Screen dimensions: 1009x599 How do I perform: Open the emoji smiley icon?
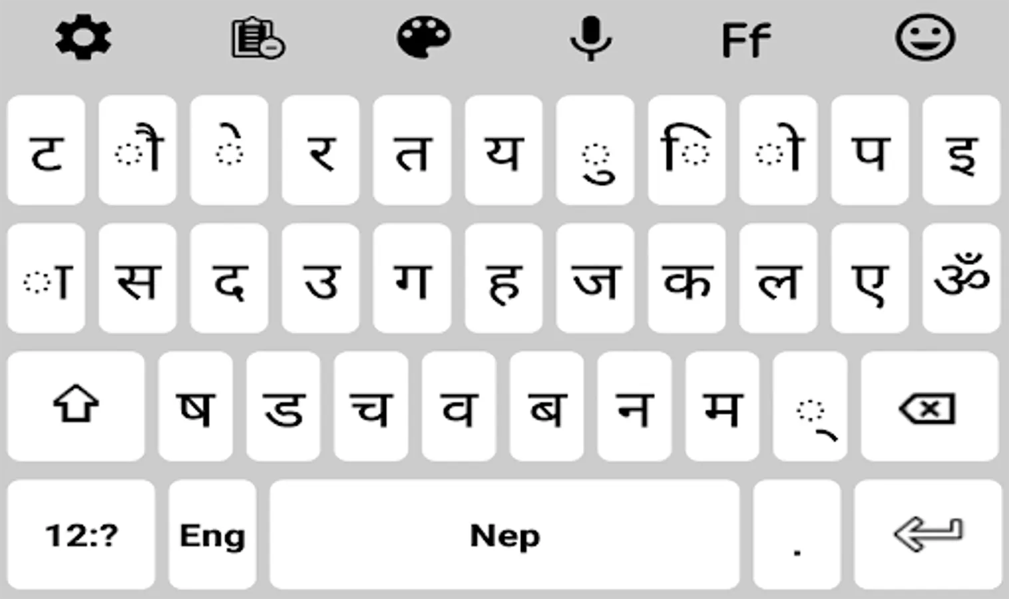[925, 37]
